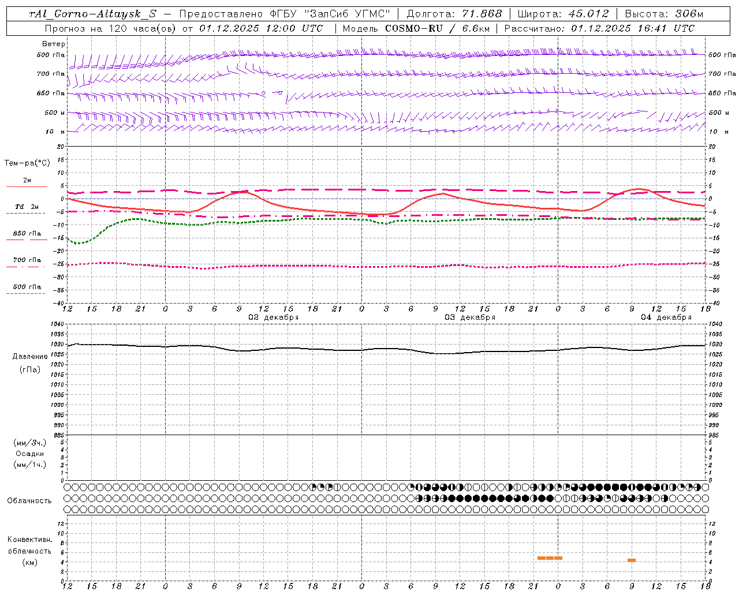Click the Рассчитано: 01.12.2025 16:41 UTC timestamp

point(599,28)
